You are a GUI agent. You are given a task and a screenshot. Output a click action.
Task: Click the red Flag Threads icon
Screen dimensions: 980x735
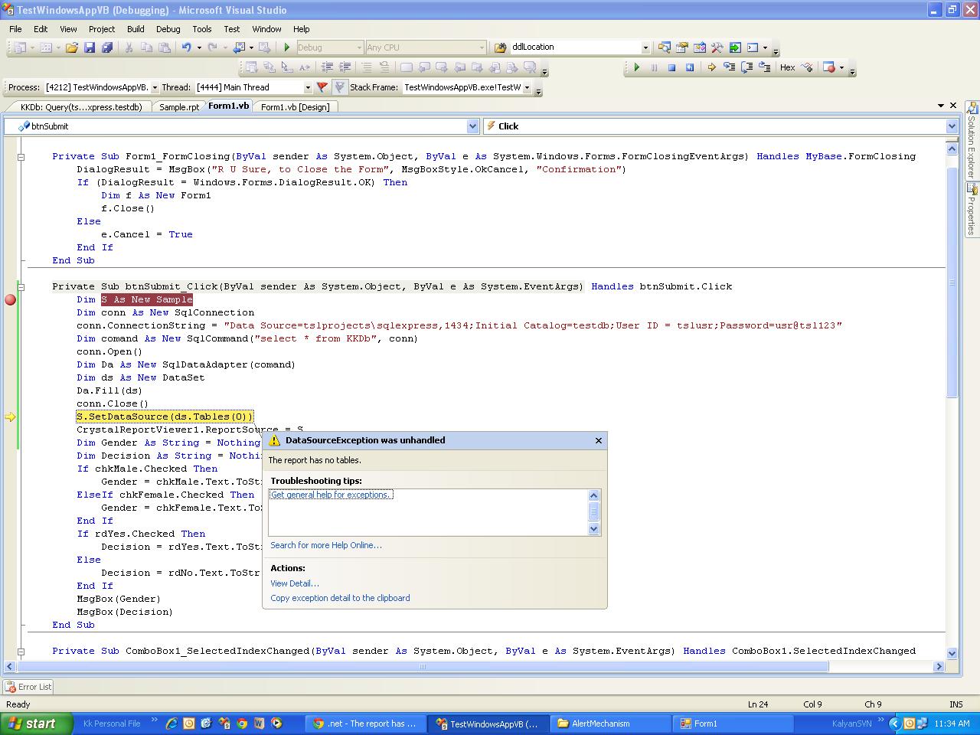pos(322,87)
